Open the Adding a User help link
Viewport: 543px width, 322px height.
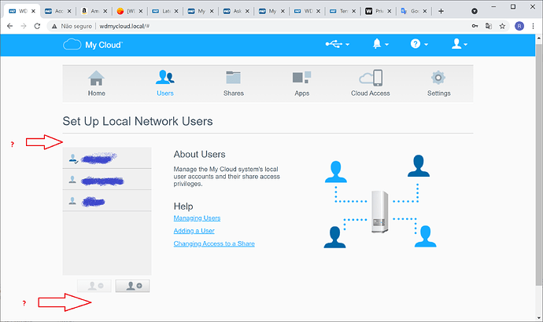194,231
